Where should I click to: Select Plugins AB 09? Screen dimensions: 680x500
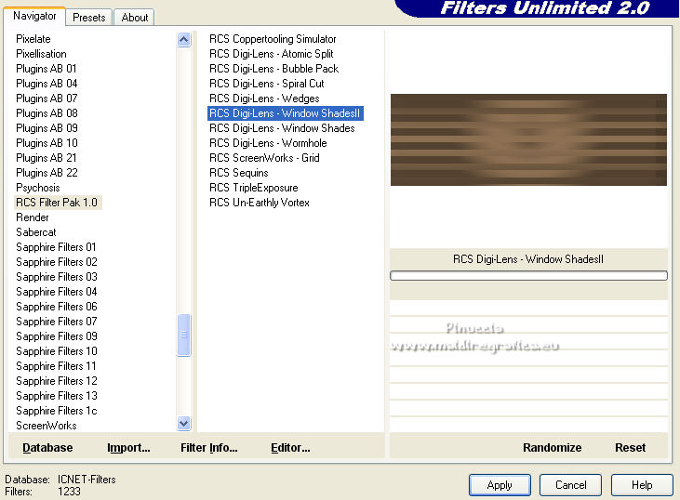[47, 128]
